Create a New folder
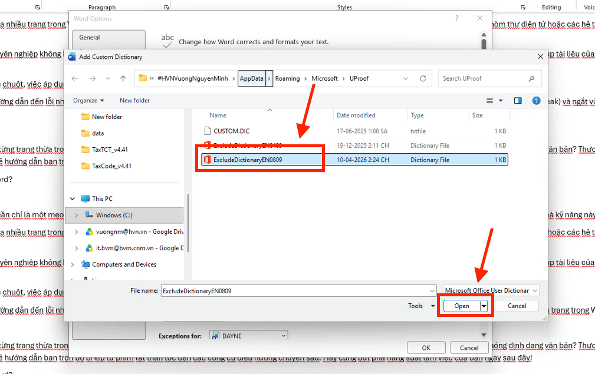 (x=134, y=100)
